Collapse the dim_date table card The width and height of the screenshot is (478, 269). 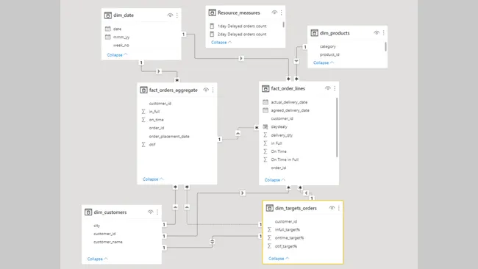[x=118, y=55]
